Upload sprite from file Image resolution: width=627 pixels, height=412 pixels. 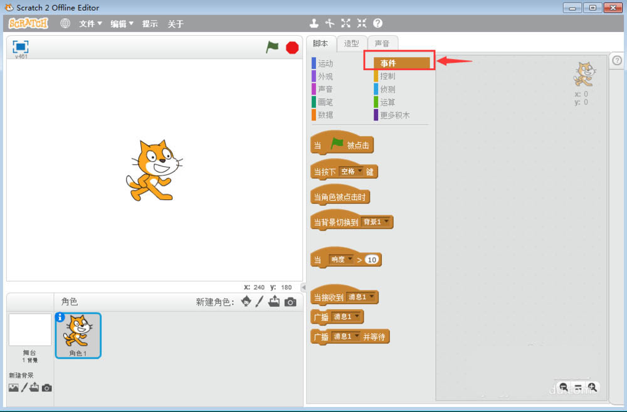275,301
